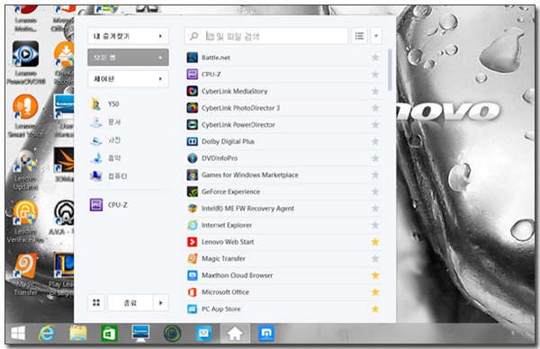This screenshot has height=349, width=540.
Task: Launch Internet Explorer icon in list
Action: coord(193,225)
